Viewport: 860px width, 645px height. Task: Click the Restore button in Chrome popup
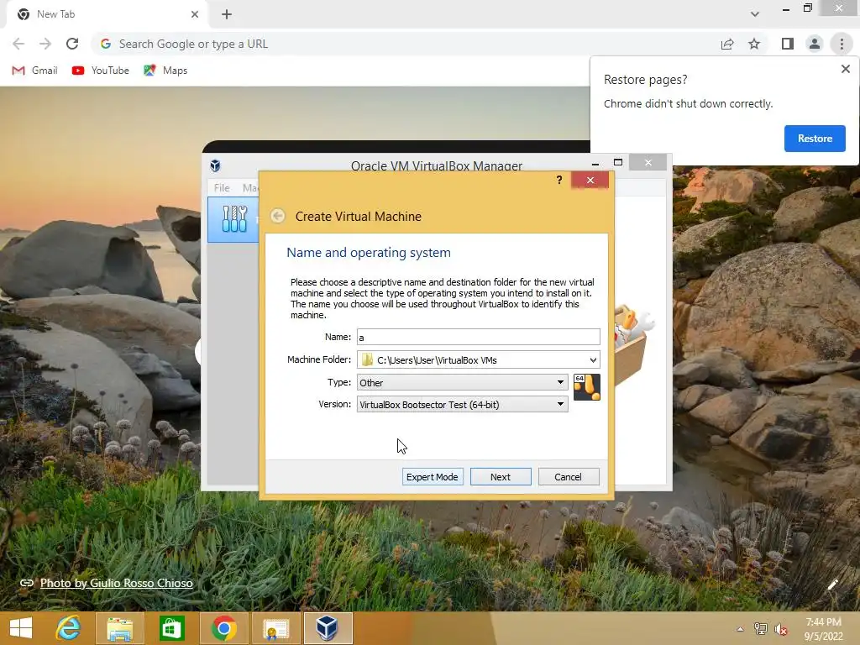tap(815, 139)
